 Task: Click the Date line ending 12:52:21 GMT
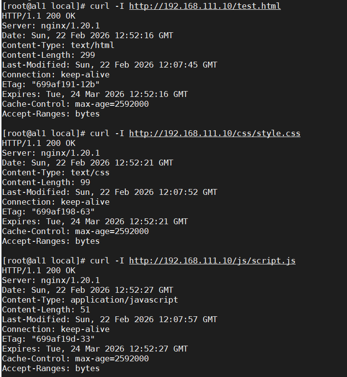click(87, 163)
